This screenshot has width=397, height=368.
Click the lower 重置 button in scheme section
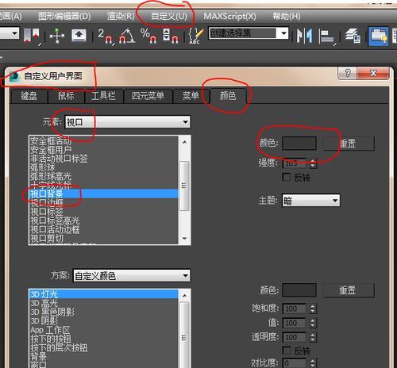pos(349,290)
